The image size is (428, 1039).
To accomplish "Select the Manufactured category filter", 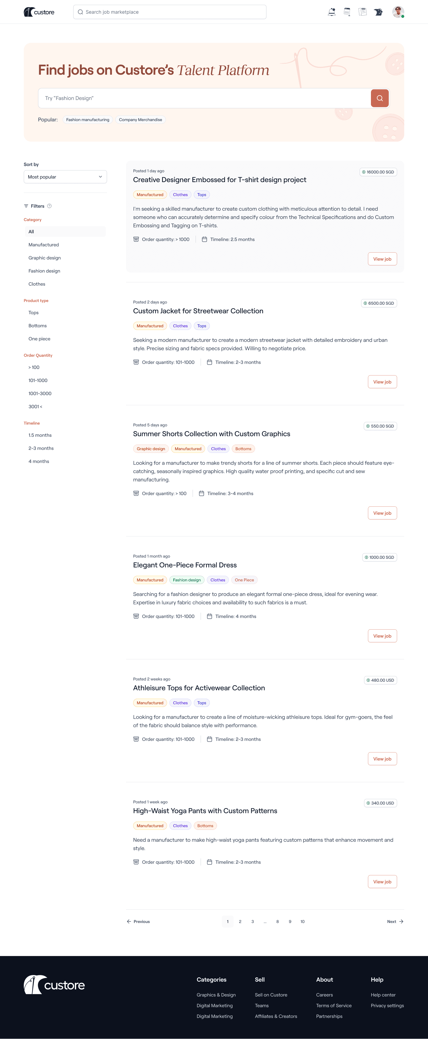I will point(43,244).
